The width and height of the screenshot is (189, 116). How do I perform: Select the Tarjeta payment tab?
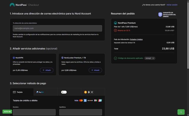pos(22,92)
